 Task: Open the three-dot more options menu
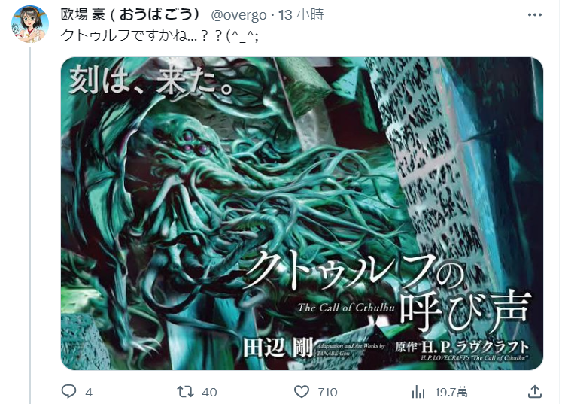click(x=535, y=15)
